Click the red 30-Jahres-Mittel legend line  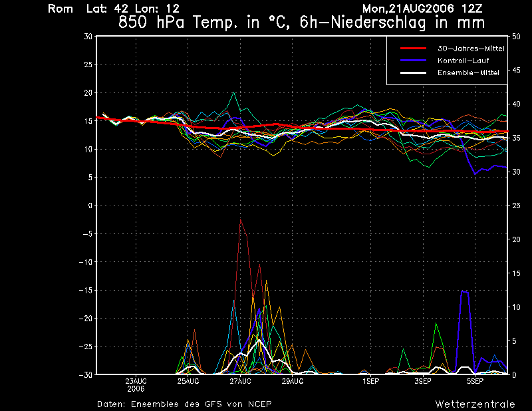pos(414,49)
